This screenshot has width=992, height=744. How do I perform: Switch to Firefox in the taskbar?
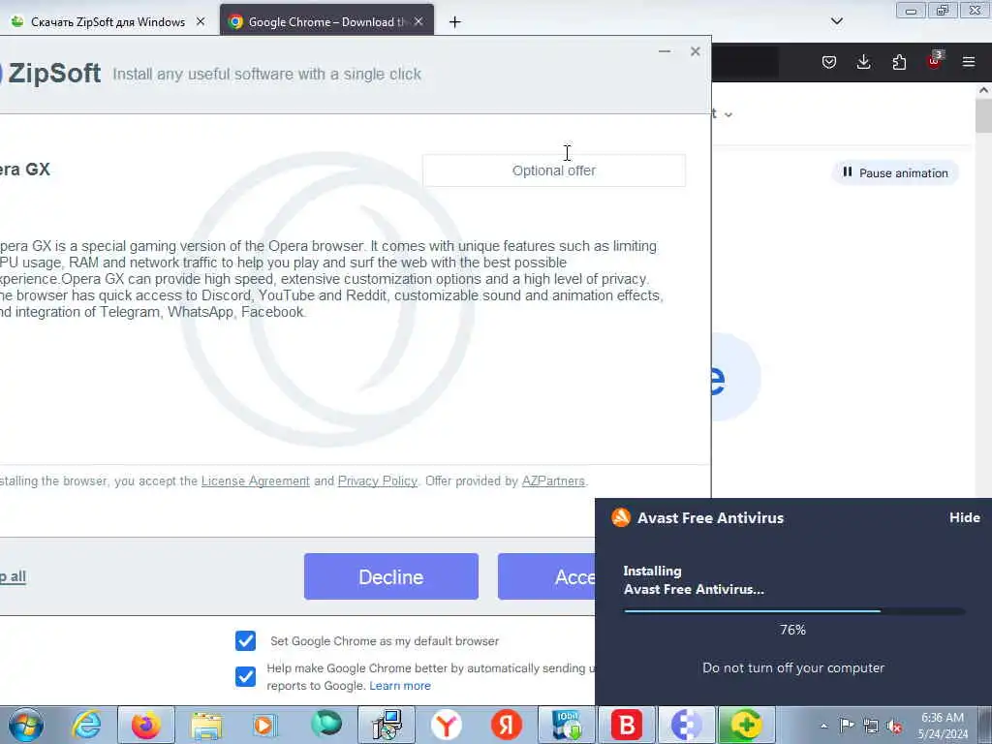pos(146,725)
